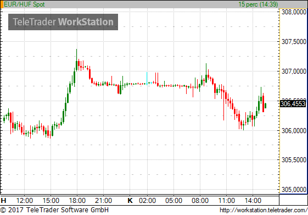The image size is (308, 215).
Task: Select the 306,4553 current price tag
Action: [x=293, y=104]
